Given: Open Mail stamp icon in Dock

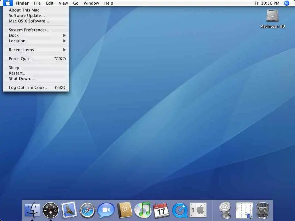Looking at the screenshot, I should click(69, 210).
